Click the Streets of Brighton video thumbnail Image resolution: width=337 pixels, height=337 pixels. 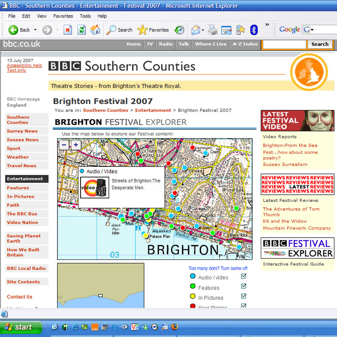[95, 187]
